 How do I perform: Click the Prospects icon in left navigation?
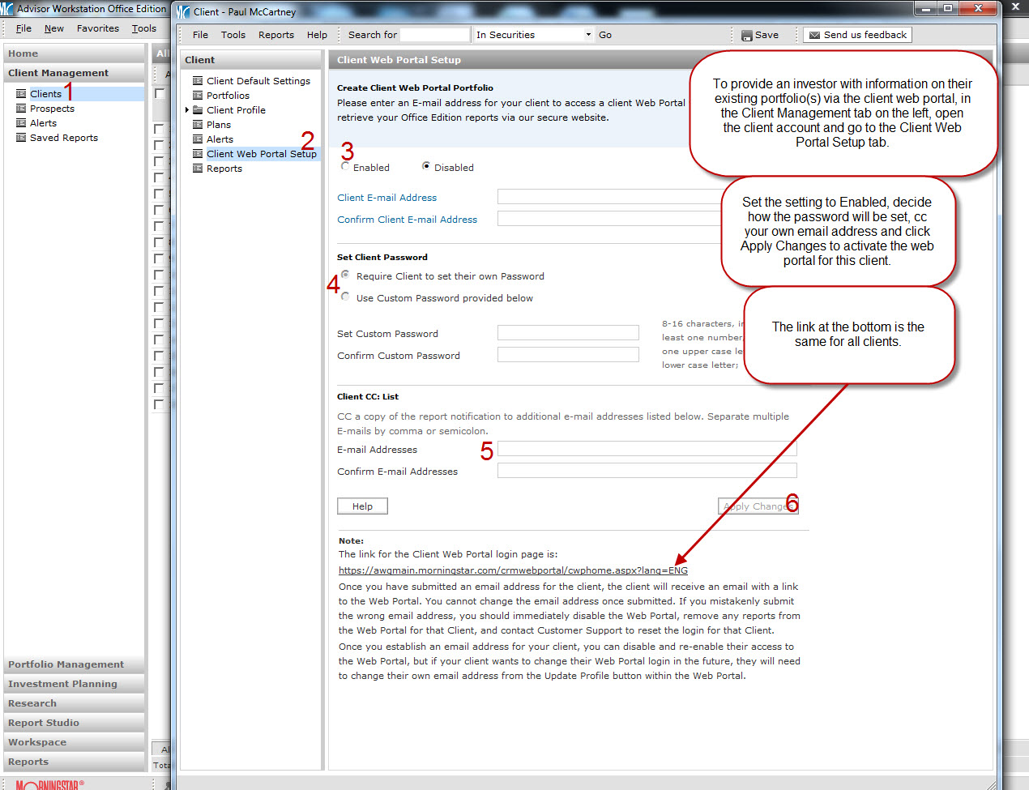(21, 109)
